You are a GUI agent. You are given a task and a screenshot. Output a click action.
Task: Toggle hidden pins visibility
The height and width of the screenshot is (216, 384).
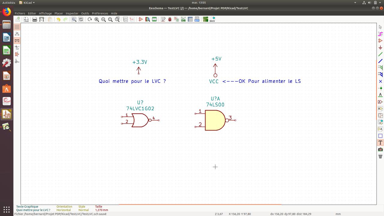coord(17,54)
